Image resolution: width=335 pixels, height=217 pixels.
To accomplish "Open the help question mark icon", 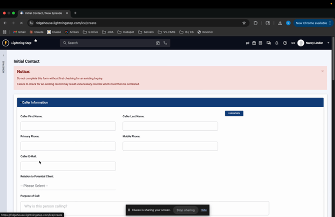I will (x=285, y=43).
